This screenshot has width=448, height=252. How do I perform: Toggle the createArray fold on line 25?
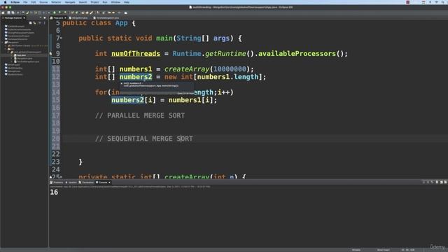pyautogui.click(x=61, y=177)
